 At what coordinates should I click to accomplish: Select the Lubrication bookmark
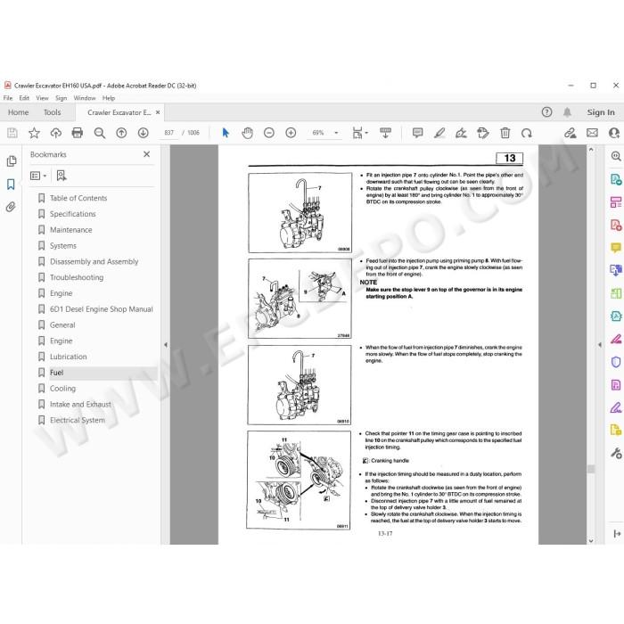click(x=69, y=357)
